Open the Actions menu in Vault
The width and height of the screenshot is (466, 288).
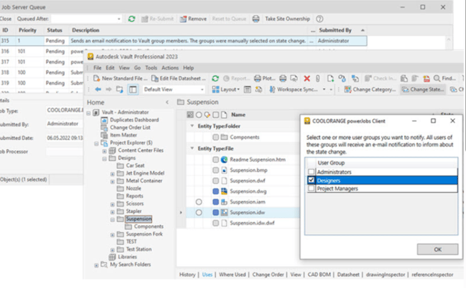[x=170, y=68]
